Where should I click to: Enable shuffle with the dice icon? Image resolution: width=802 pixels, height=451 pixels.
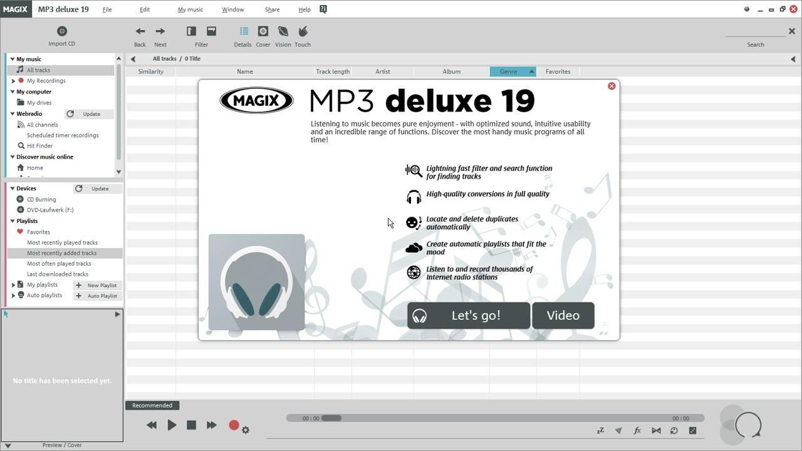click(x=692, y=430)
